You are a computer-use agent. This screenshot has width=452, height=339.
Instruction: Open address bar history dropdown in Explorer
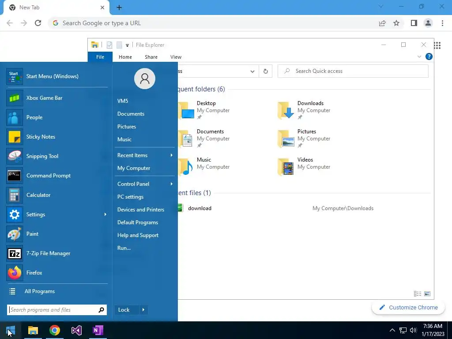pos(252,71)
